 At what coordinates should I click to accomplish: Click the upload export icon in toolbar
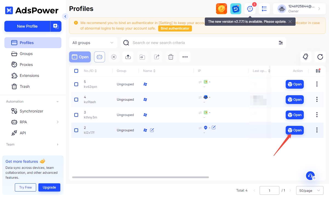[x=128, y=57]
